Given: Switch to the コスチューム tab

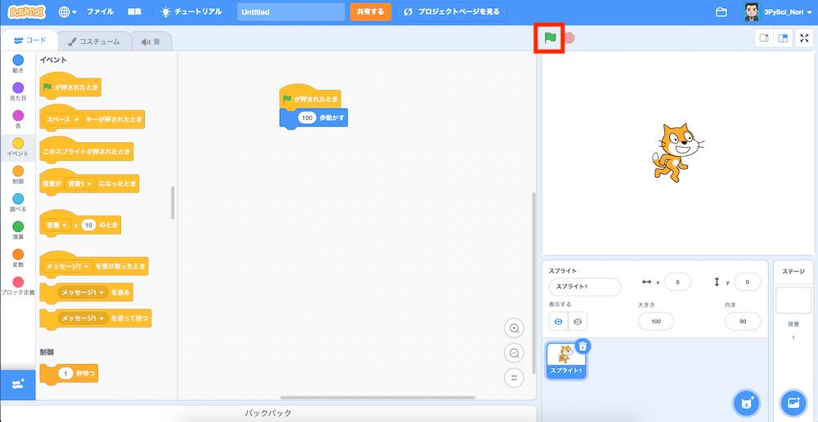Looking at the screenshot, I should [93, 41].
